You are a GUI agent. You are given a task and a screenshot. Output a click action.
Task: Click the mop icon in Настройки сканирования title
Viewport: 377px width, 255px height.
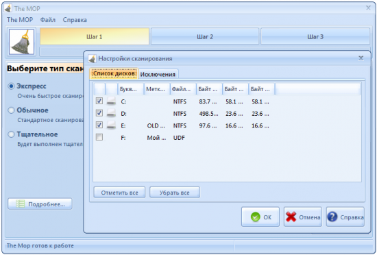pyautogui.click(x=92, y=58)
